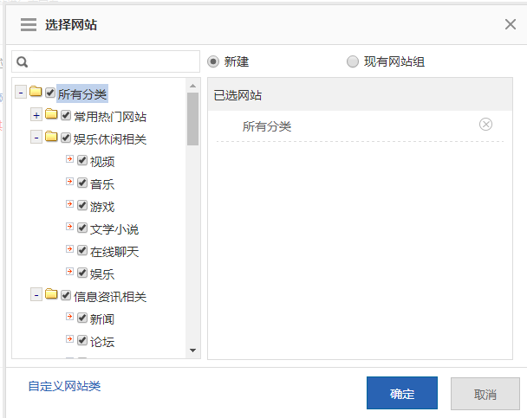527x418 pixels.
Task: Click the search magnifier icon
Action: click(x=23, y=61)
